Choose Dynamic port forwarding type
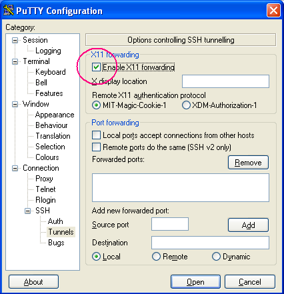284x294 pixels. [216, 257]
